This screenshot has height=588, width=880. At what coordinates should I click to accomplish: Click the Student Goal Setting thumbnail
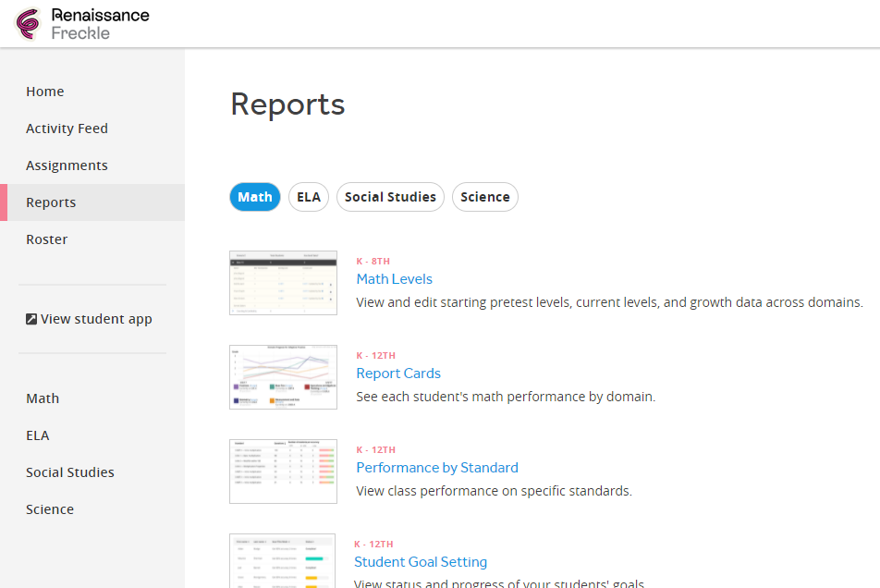[282, 560]
